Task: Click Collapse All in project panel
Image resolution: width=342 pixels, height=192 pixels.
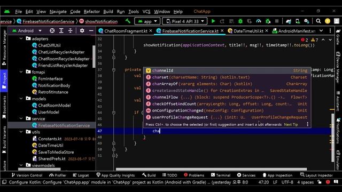Action: pos(70,31)
